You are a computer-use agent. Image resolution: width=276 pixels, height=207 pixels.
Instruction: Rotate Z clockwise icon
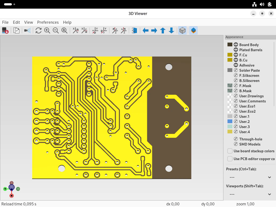pos(115,30)
